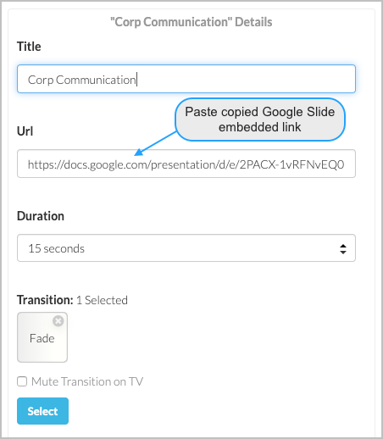383x439 pixels.
Task: Open the Duration dropdown showing 15 seconds
Action: coord(186,248)
